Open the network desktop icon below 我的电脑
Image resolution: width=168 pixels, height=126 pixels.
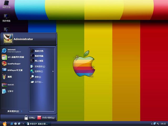pos(6,30)
